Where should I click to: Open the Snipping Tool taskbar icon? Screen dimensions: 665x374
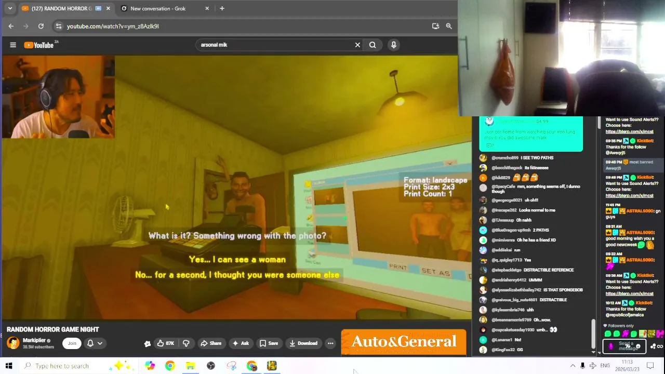click(x=232, y=366)
